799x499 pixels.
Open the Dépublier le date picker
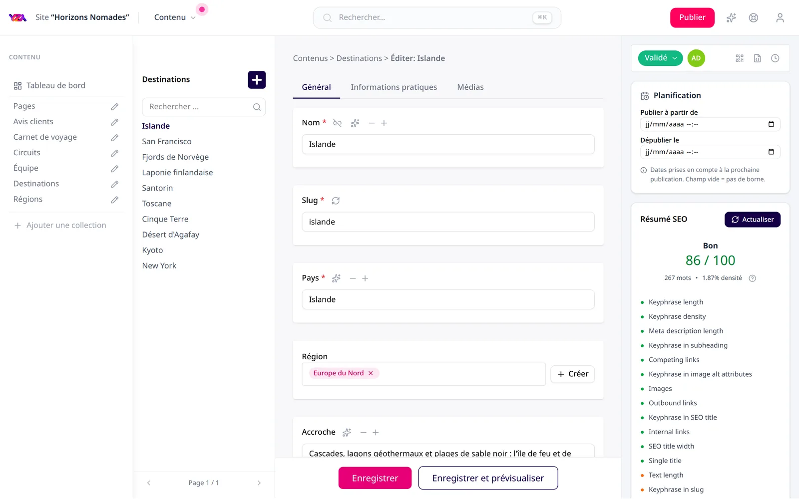(x=771, y=152)
